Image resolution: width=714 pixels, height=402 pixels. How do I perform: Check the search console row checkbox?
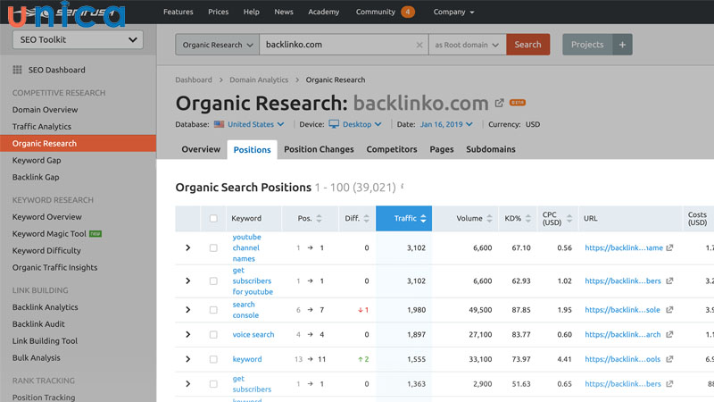pos(213,310)
